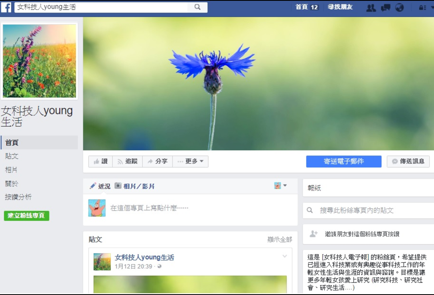Viewport: 434px width, 295px height.
Task: Open messages icon in top bar
Action: (385, 8)
